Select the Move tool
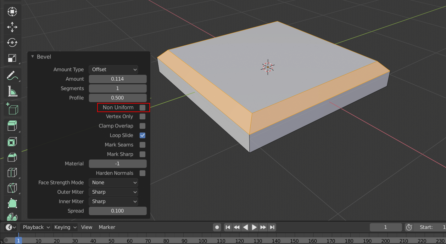 pos(12,27)
